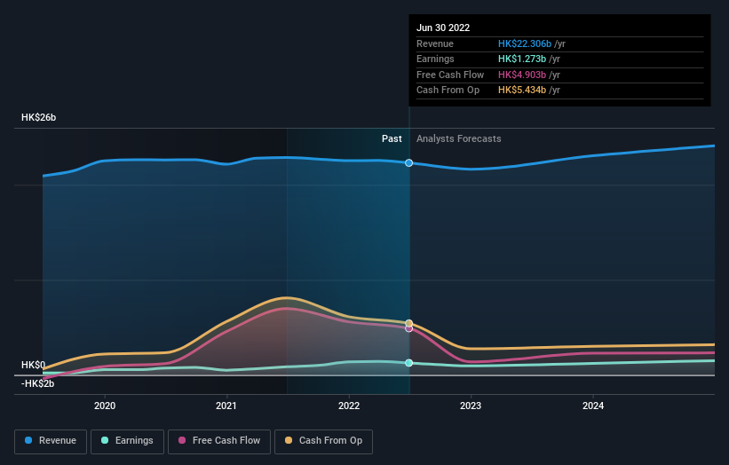This screenshot has width=729, height=465.
Task: Click the Revenue row label in tooltip
Action: point(435,43)
